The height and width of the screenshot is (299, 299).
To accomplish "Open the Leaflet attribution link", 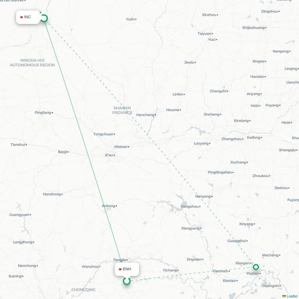I will point(292,296).
